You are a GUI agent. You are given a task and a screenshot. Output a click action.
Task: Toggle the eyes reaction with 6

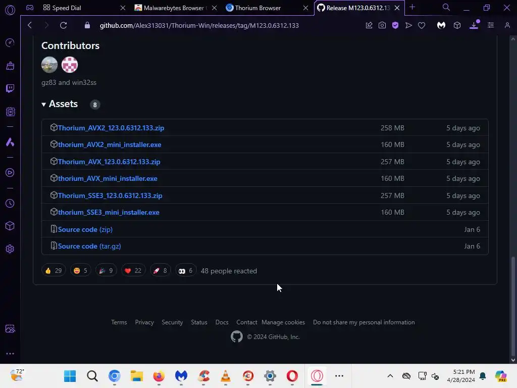click(186, 271)
